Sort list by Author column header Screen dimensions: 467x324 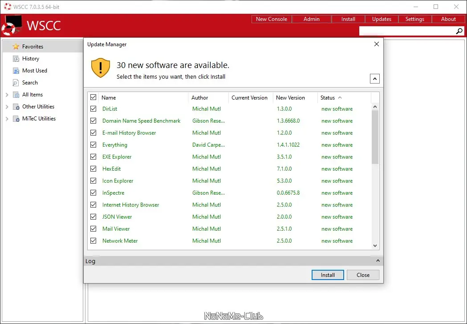208,97
